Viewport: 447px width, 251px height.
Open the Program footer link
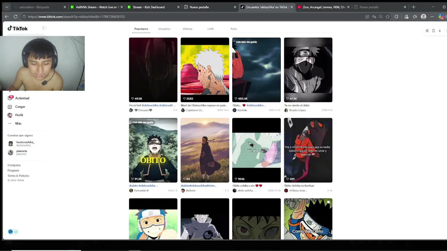13,170
